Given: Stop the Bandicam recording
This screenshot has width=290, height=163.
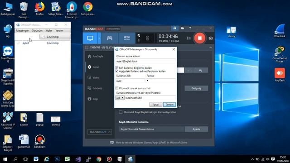Looking at the screenshot, I should click(200, 38).
